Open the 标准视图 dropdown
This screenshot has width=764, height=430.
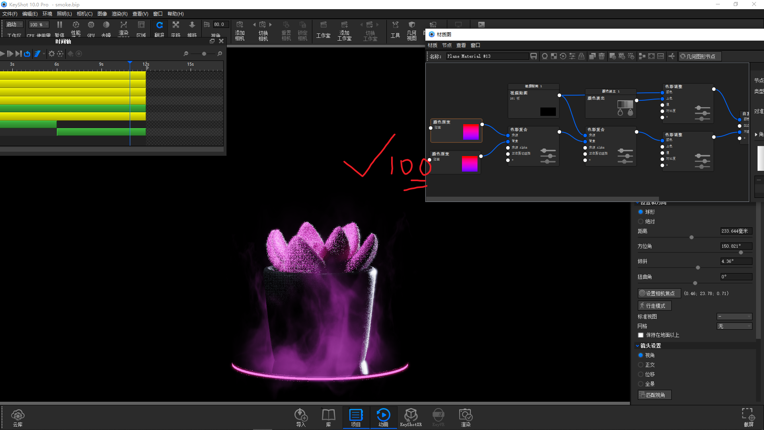tap(734, 317)
